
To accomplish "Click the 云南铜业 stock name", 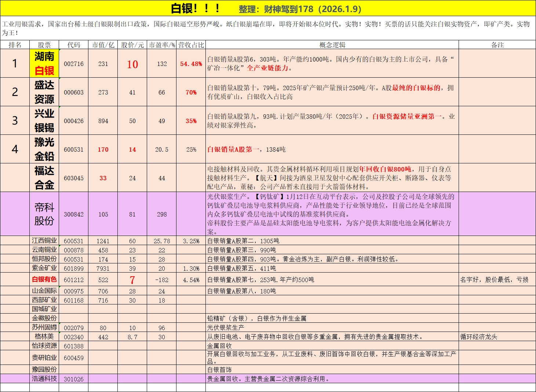I will click(44, 249).
